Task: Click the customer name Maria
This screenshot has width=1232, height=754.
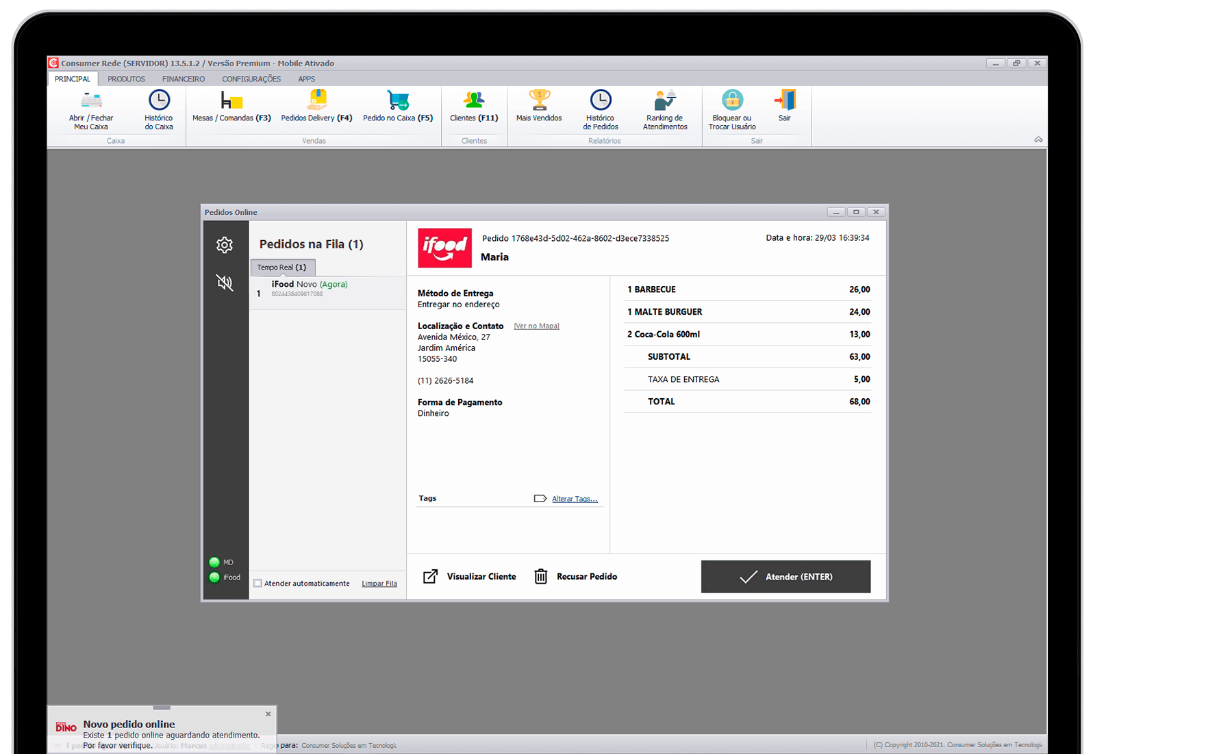Action: click(494, 257)
